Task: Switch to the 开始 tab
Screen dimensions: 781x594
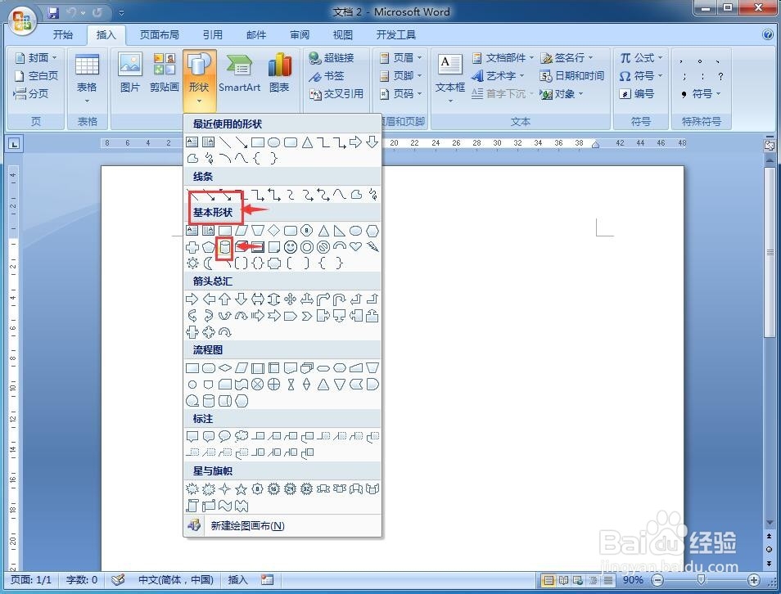Action: coord(63,34)
